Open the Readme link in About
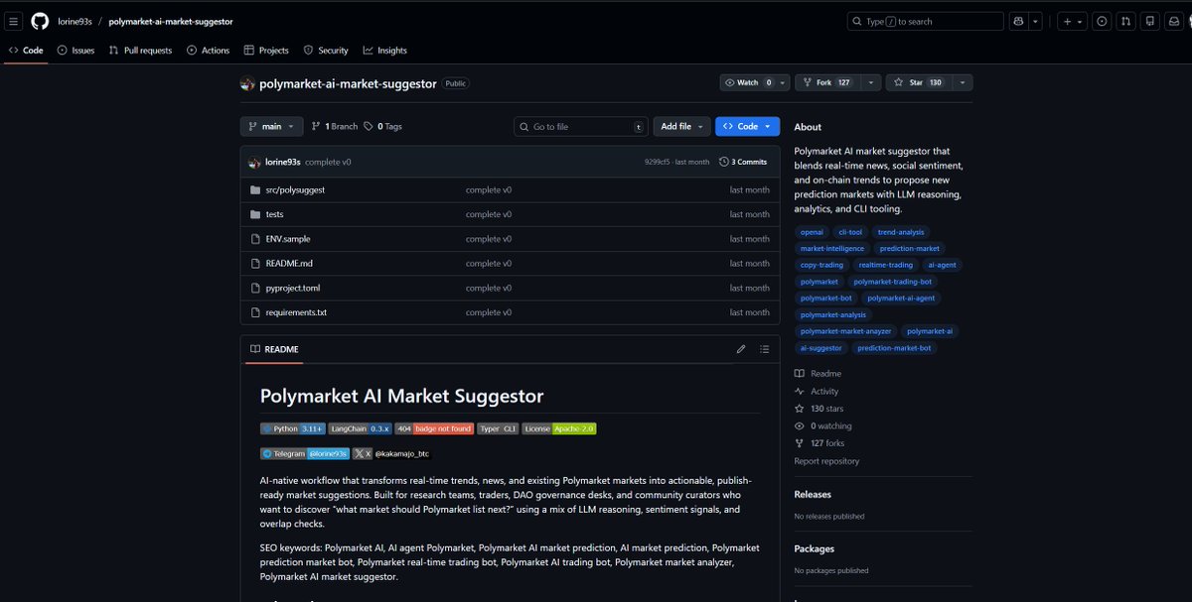The image size is (1192, 602). [x=818, y=374]
